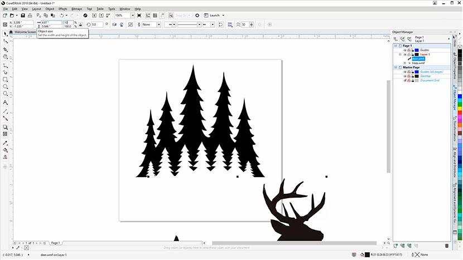Select the Pick tool arrow
Image resolution: width=463 pixels, height=260 pixels.
(x=5, y=33)
